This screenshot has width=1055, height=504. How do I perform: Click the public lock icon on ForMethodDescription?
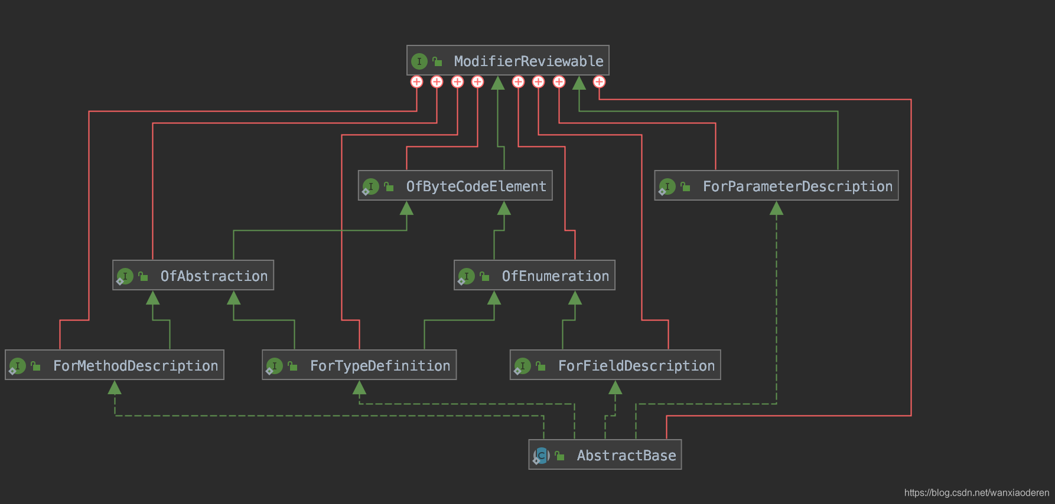tap(35, 366)
